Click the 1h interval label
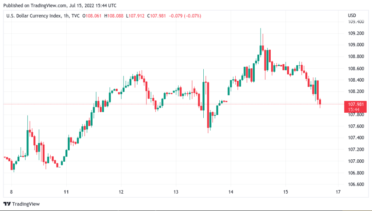 (x=66, y=16)
